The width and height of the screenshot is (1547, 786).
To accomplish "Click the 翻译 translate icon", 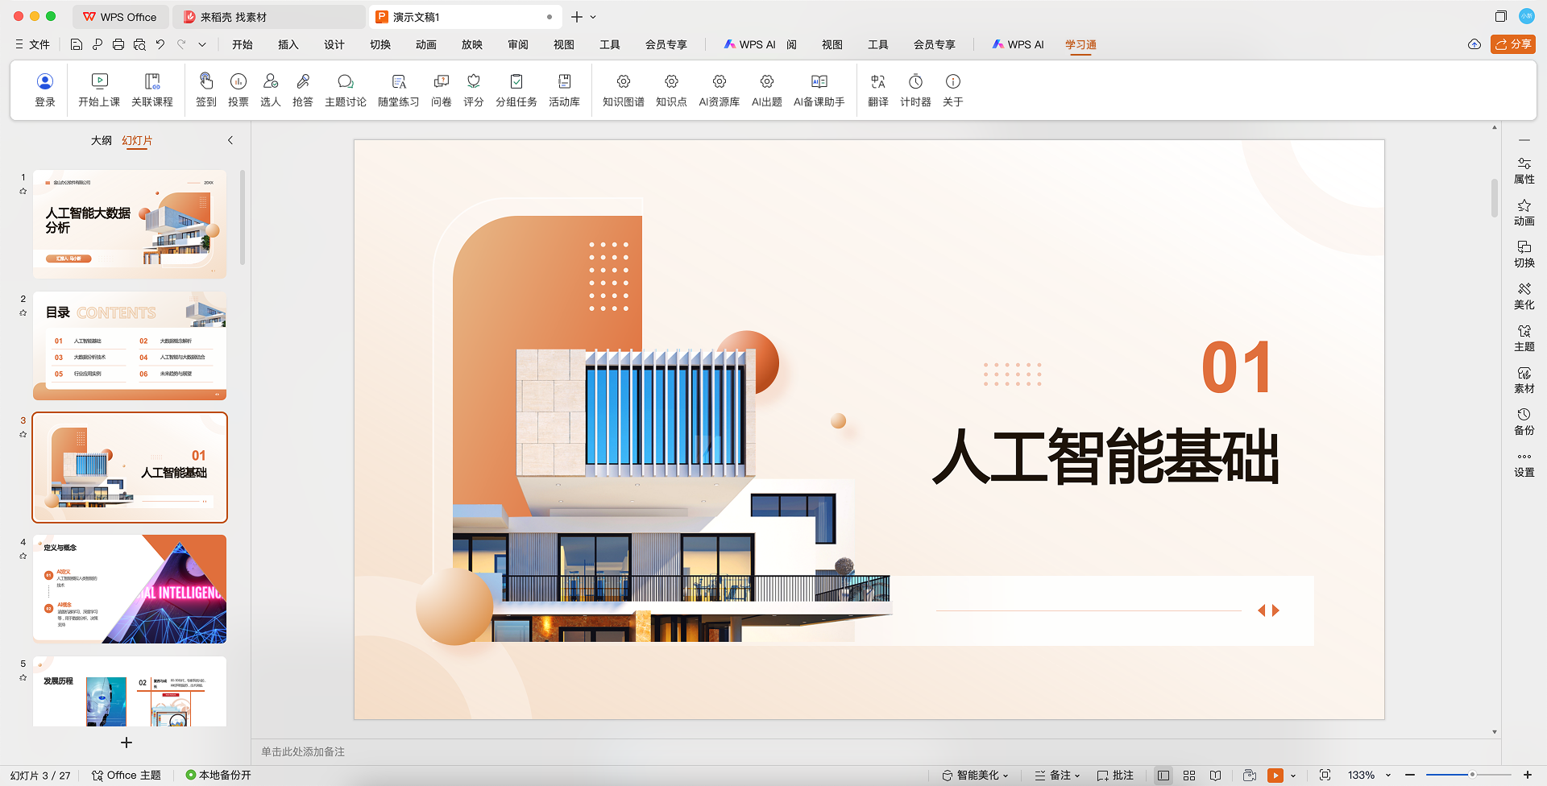I will (x=878, y=89).
